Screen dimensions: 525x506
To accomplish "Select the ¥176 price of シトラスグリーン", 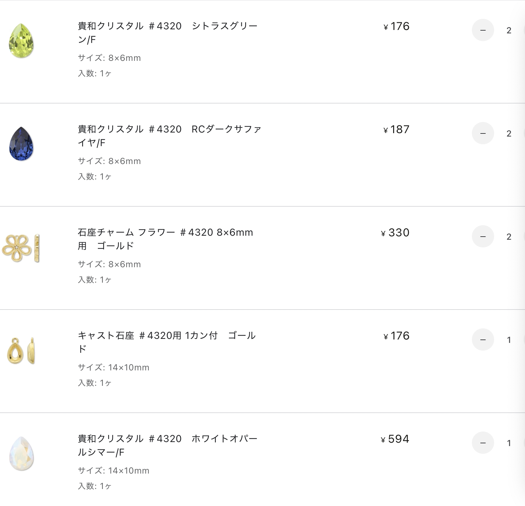I will tap(396, 26).
